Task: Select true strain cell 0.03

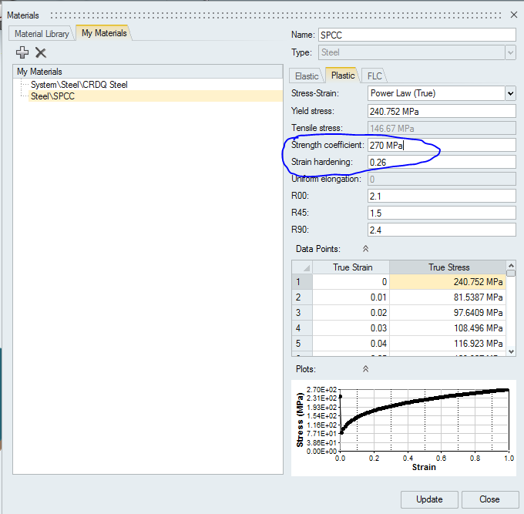Action: click(x=351, y=328)
